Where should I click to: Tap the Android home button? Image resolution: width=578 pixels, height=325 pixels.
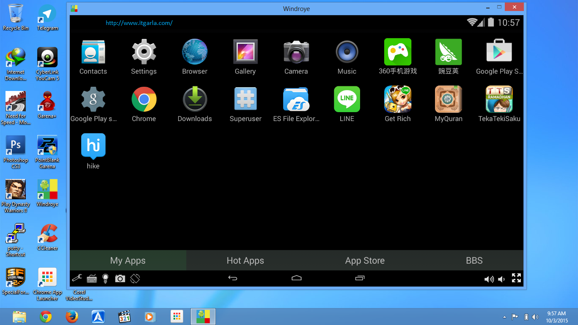click(297, 278)
